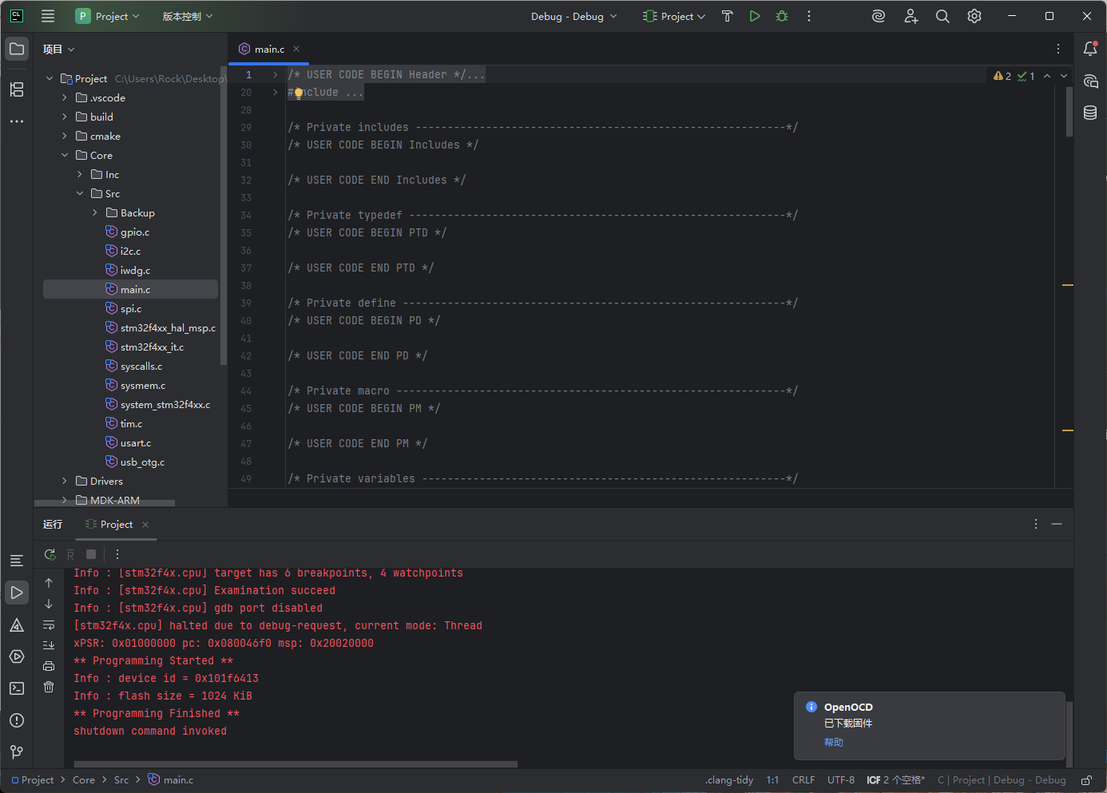Image resolution: width=1107 pixels, height=793 pixels.
Task: Open usart.c in the project tree
Action: click(x=136, y=442)
